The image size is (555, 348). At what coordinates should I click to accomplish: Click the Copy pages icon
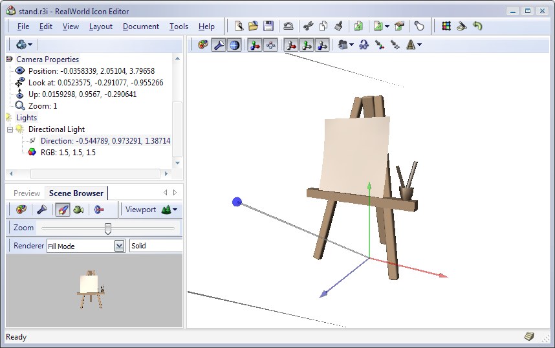323,27
